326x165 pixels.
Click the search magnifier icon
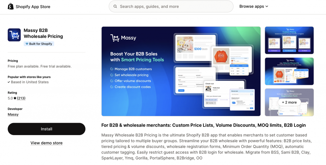pyautogui.click(x=115, y=6)
